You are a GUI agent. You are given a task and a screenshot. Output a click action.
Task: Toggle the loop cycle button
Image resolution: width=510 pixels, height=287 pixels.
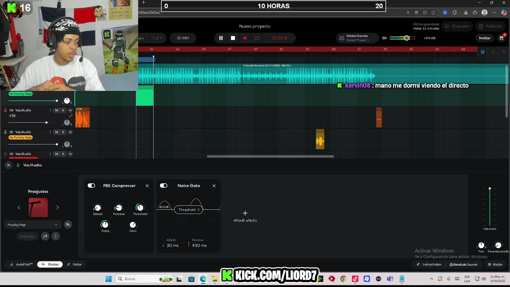(257, 38)
